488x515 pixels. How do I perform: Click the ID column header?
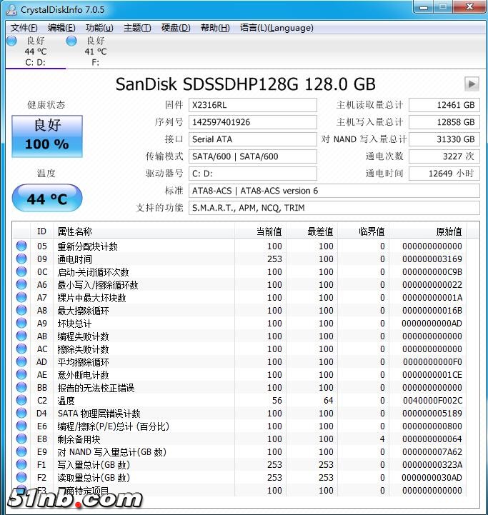coord(41,231)
